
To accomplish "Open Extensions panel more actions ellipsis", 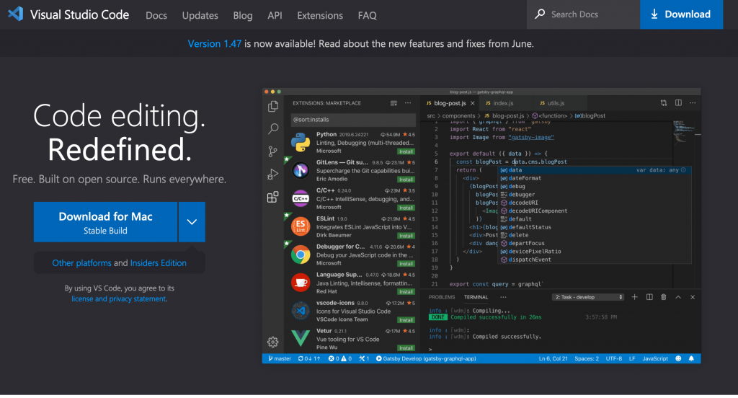I will click(x=408, y=103).
